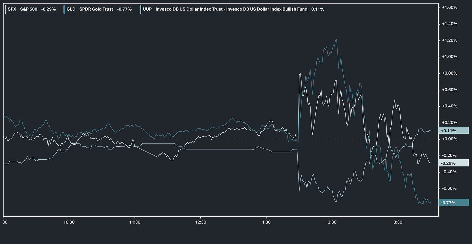The image size is (472, 244).
Task: Click the SPX white color bar in legend
Action: point(6,9)
